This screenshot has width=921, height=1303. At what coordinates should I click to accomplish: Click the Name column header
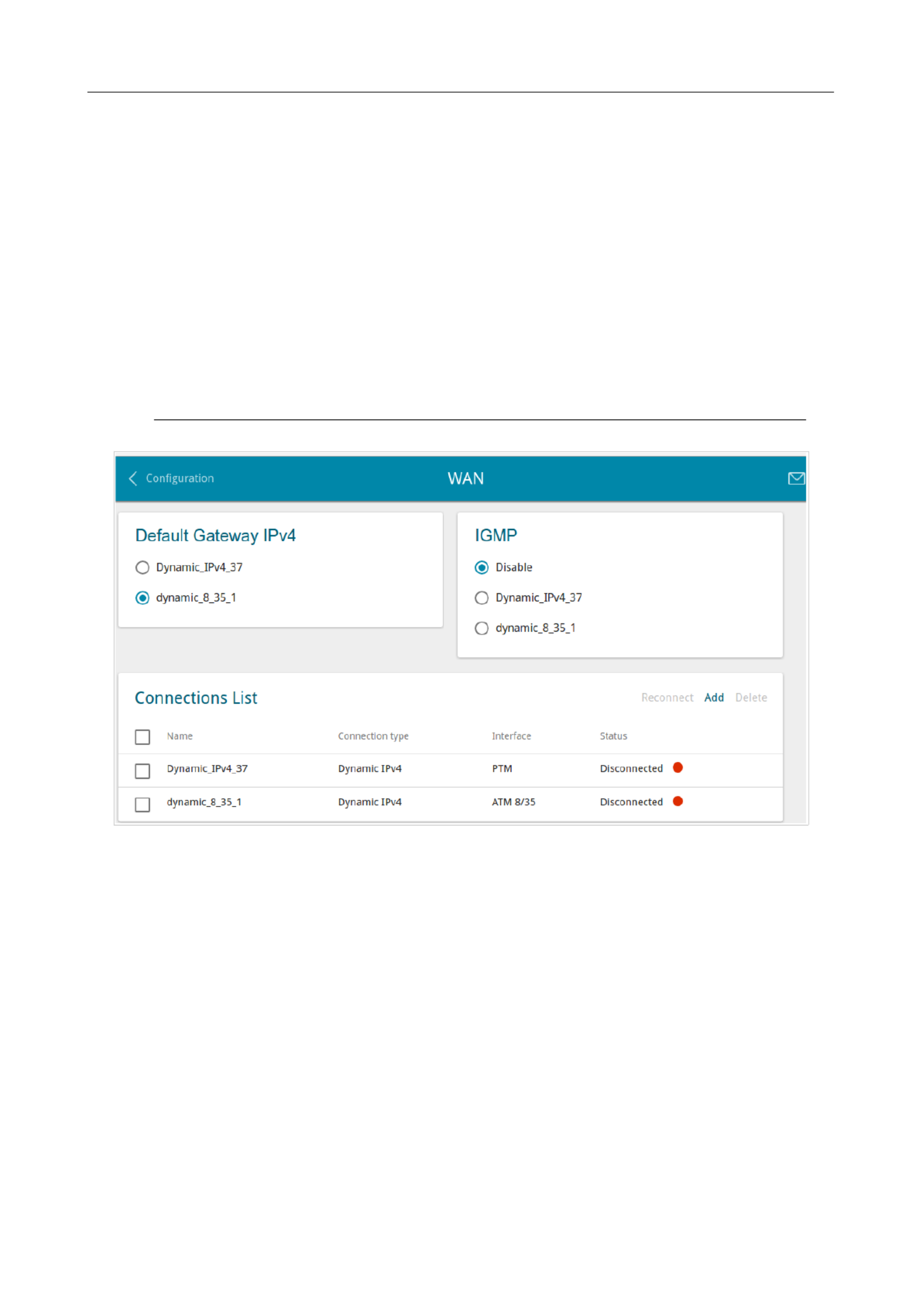[179, 736]
